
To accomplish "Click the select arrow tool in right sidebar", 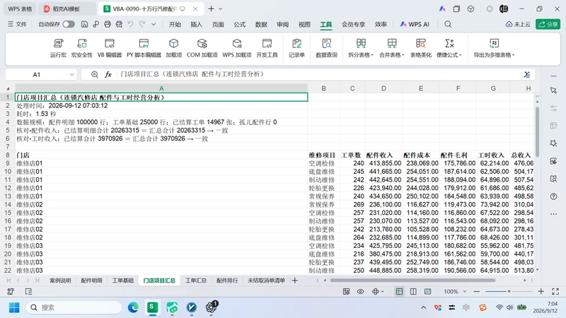I will [553, 90].
